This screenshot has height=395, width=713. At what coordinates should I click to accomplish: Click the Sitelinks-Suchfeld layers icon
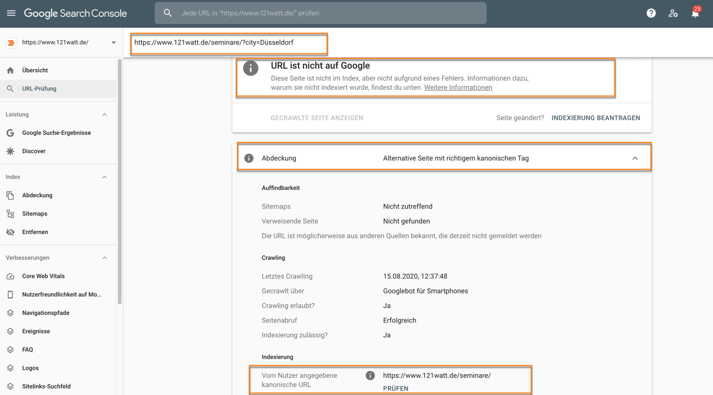[10, 387]
